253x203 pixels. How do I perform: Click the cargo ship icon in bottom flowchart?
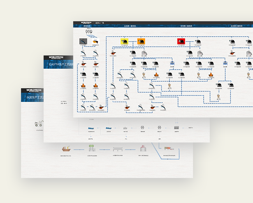(x=67, y=149)
